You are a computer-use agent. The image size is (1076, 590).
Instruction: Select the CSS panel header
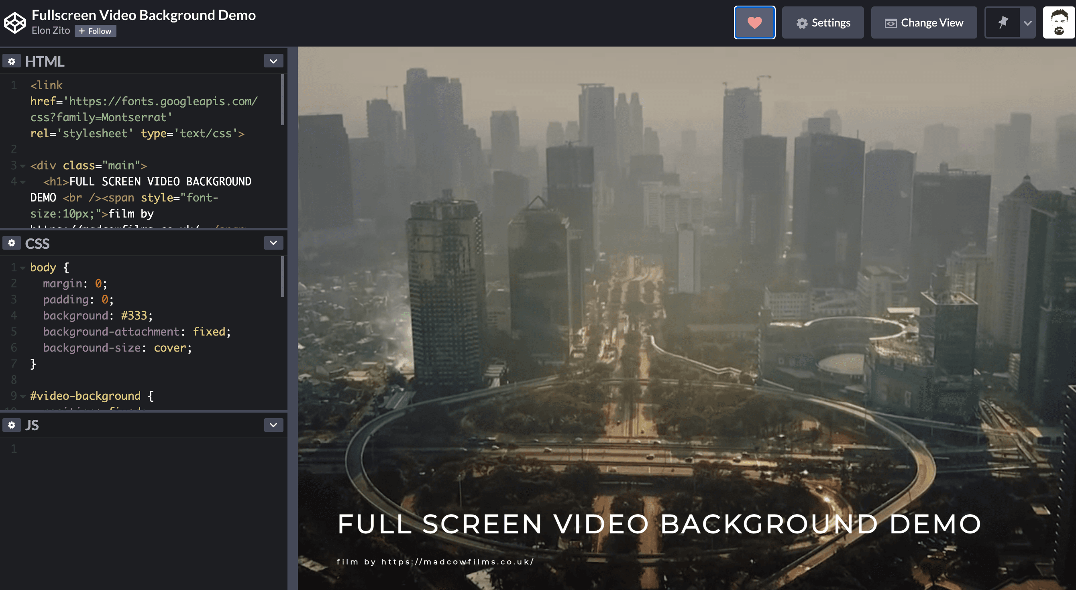pyautogui.click(x=37, y=243)
